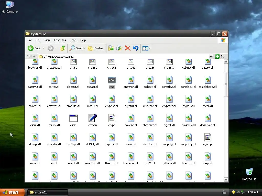Screen dimensions: 262x196
Task: Select the My Computer desktop icon
Action: coord(10,7)
